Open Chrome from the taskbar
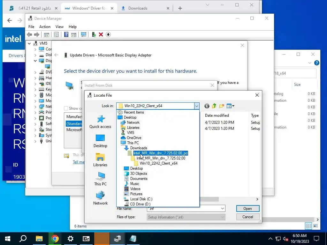This screenshot has height=245, width=327. 55,239
